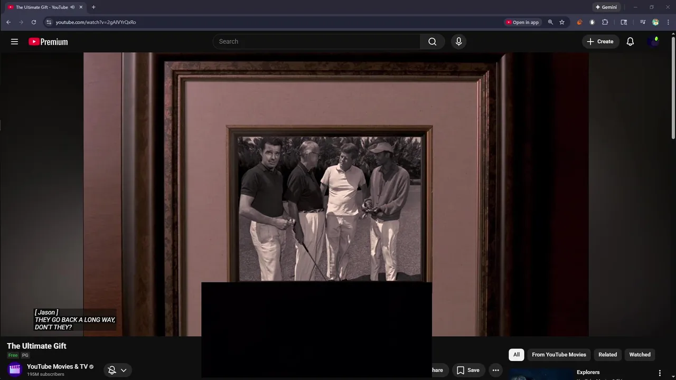Screen dimensions: 676x380
Task: Click the Create button
Action: [600, 42]
